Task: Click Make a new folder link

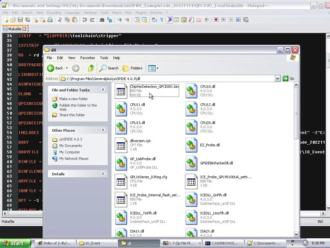Action: pos(73,99)
